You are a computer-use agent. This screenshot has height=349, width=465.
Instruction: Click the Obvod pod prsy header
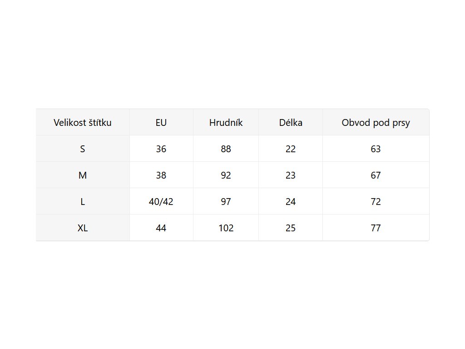coord(376,122)
